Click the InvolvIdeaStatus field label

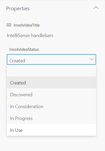click(x=24, y=49)
